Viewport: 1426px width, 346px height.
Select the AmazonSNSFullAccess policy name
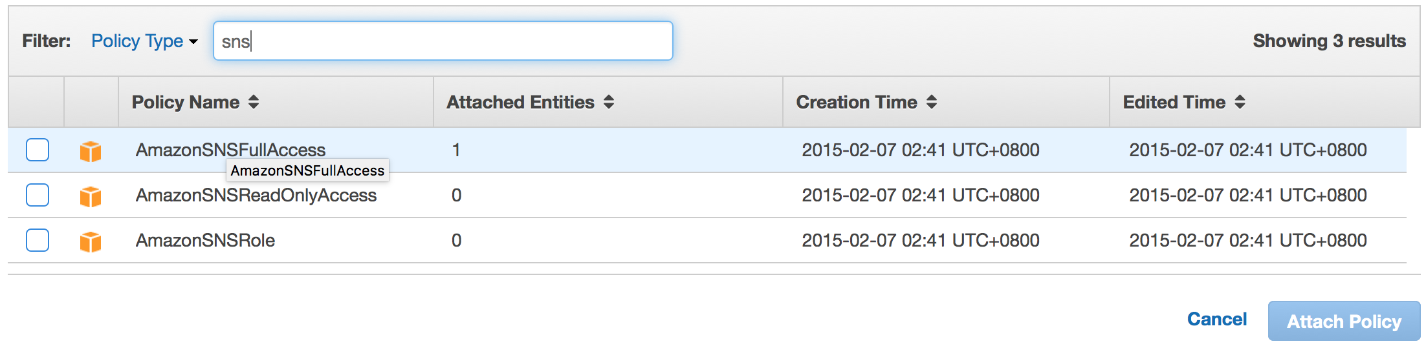point(230,150)
